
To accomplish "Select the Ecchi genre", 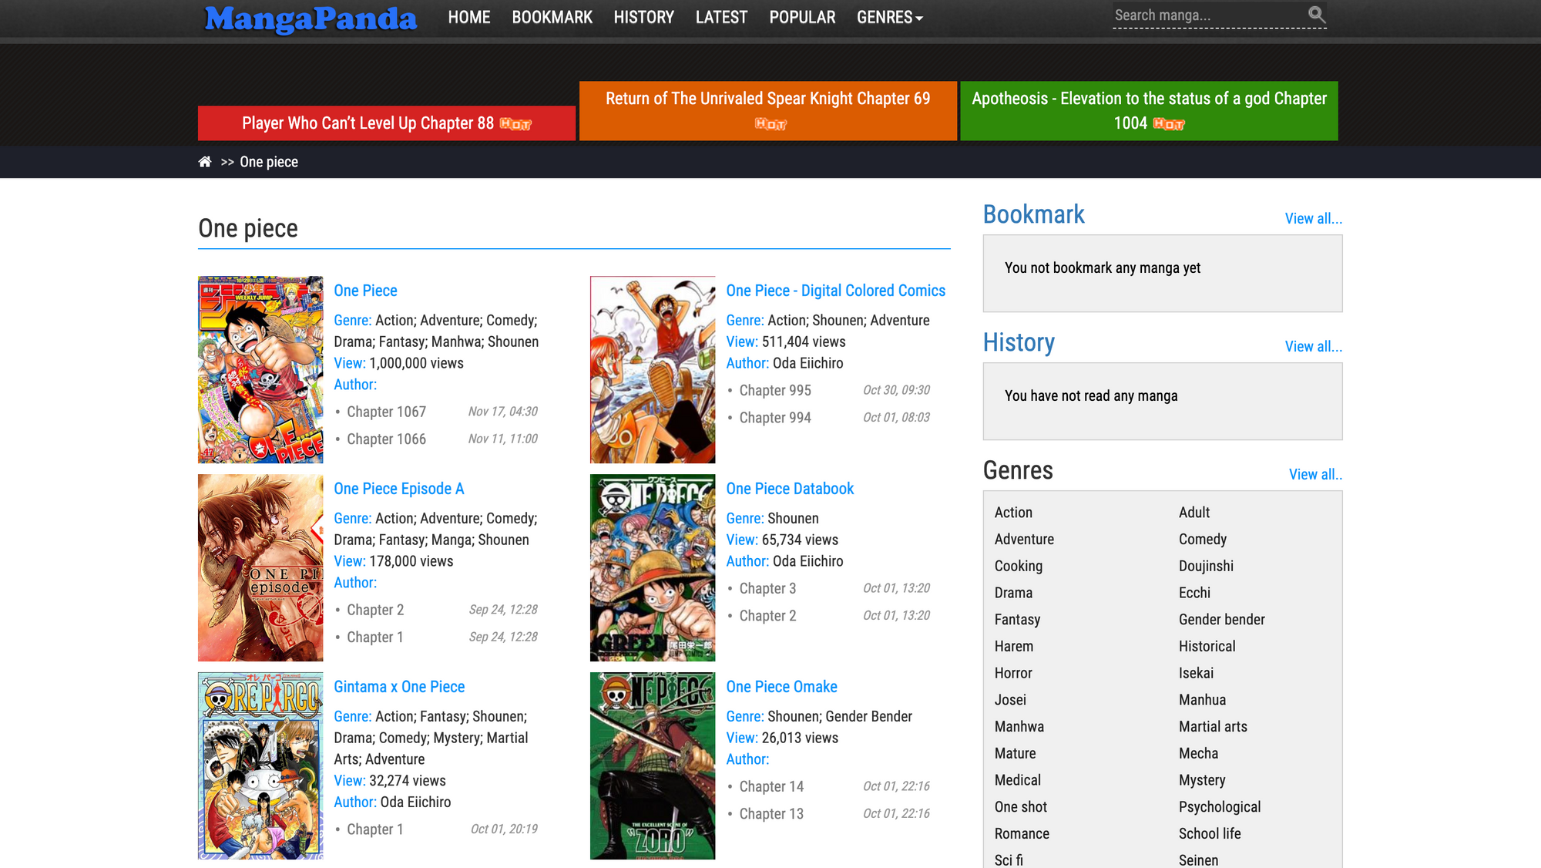I will 1194,592.
